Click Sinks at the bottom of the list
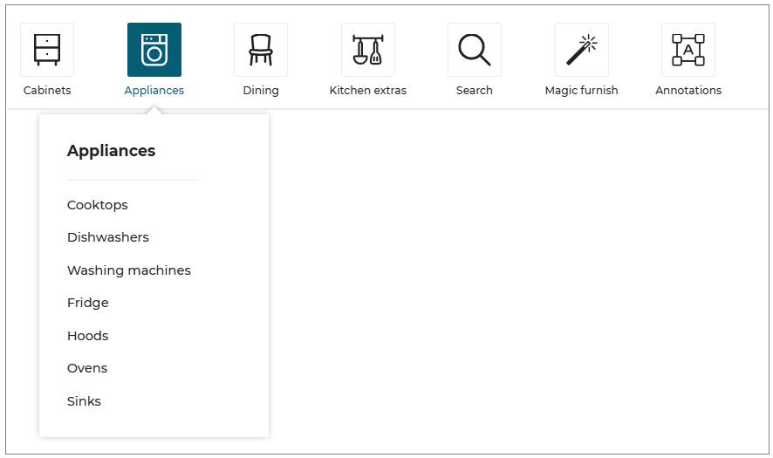The height and width of the screenshot is (458, 773). pos(84,401)
